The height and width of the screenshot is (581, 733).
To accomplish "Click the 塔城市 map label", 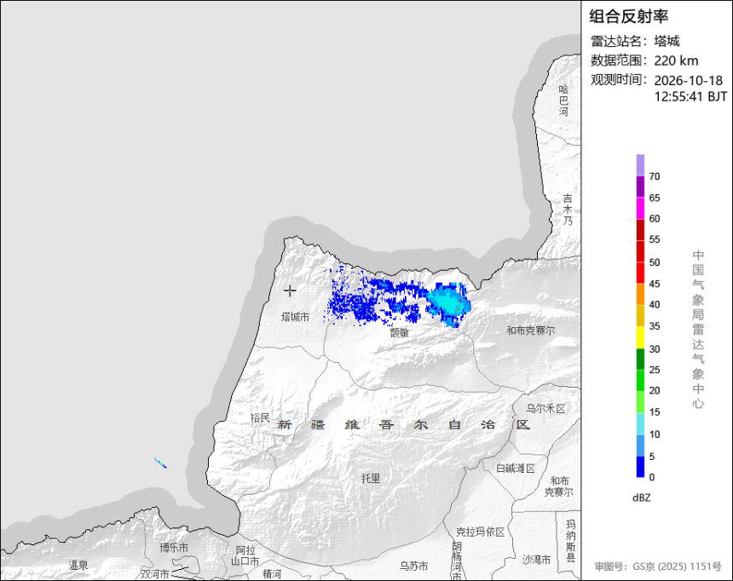I will click(x=295, y=317).
